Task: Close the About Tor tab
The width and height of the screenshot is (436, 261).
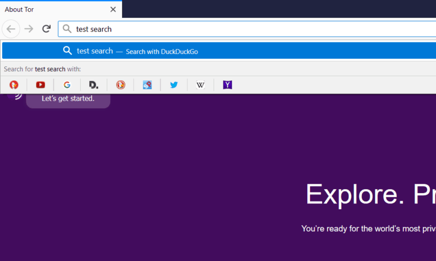Action: tap(113, 9)
